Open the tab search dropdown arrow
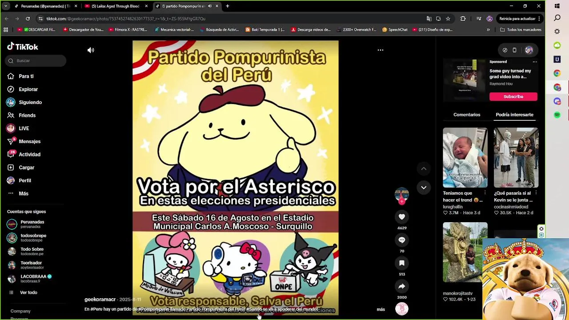The width and height of the screenshot is (569, 320). 6,6
